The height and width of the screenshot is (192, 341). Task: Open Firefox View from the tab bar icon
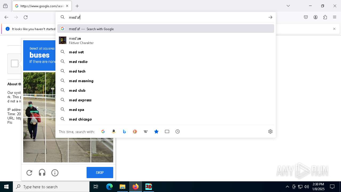tap(5, 6)
